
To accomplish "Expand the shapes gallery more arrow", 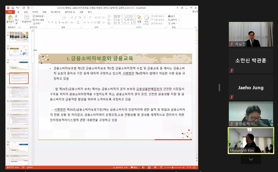I will point(134,23).
